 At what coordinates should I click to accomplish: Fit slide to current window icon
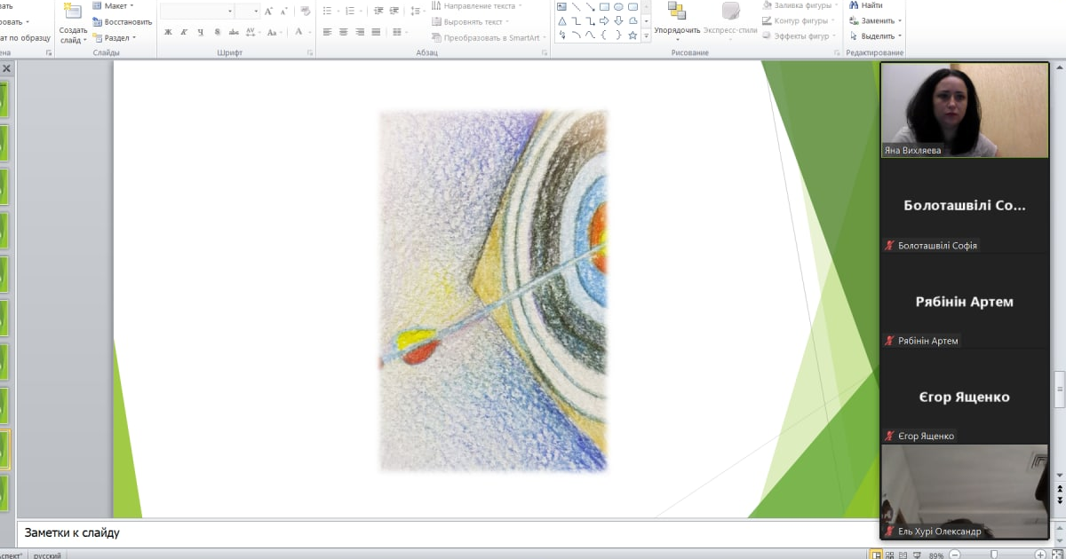[x=1057, y=555]
